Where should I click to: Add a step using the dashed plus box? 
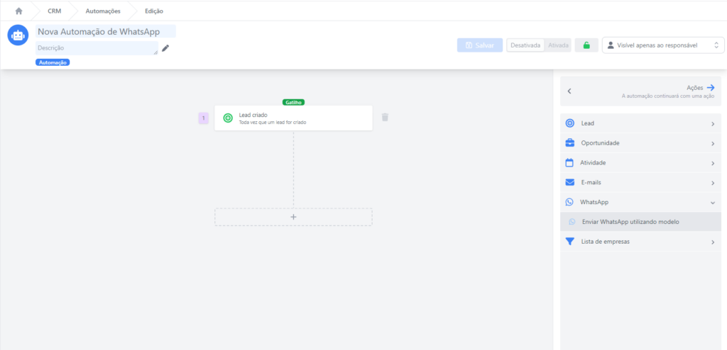click(x=293, y=217)
